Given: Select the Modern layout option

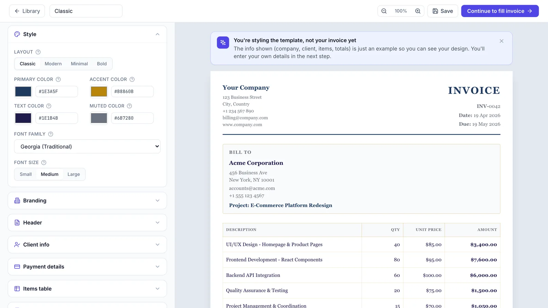Looking at the screenshot, I should pyautogui.click(x=53, y=64).
